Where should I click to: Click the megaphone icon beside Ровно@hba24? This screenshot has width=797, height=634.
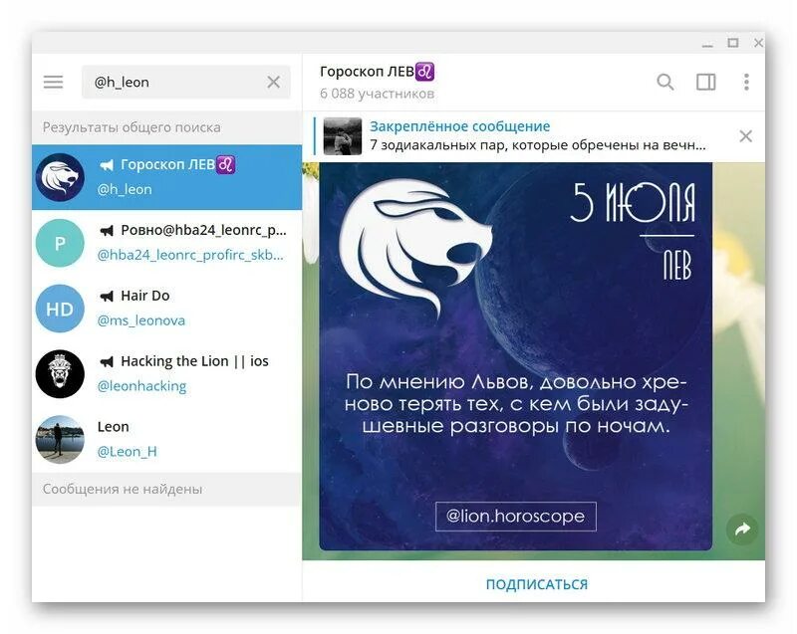click(107, 231)
